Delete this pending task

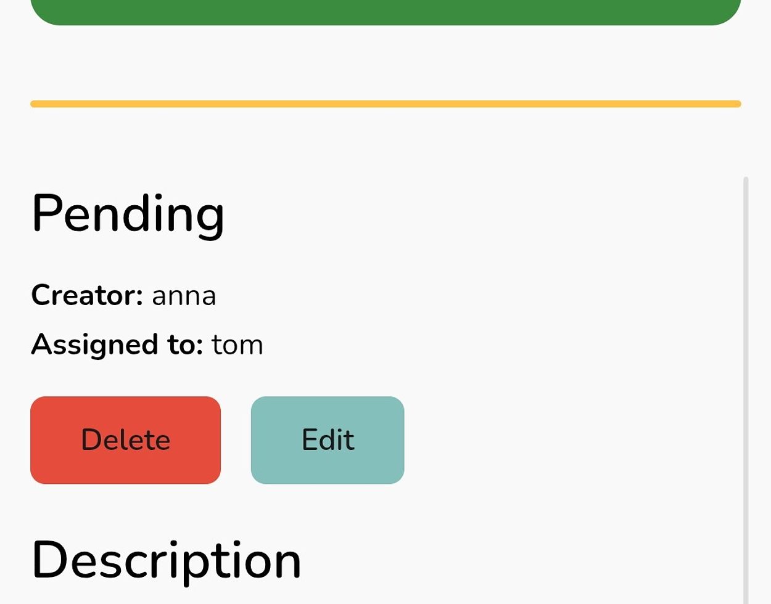125,440
